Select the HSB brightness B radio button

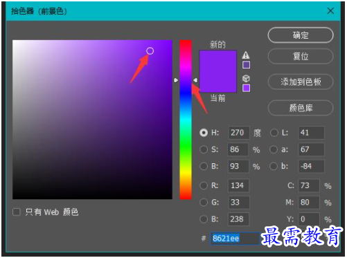(204, 166)
